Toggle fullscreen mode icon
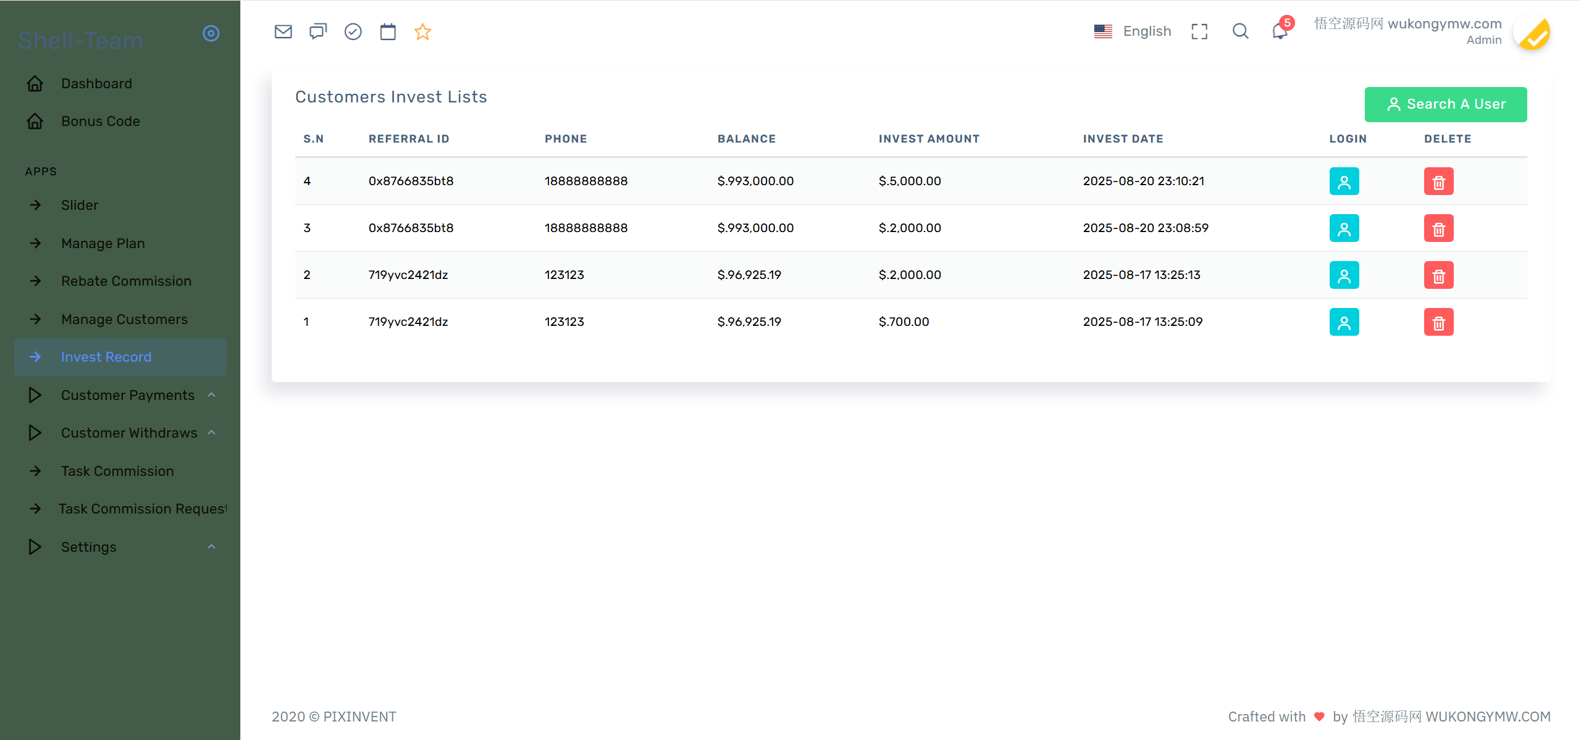This screenshot has height=740, width=1581. click(x=1199, y=31)
